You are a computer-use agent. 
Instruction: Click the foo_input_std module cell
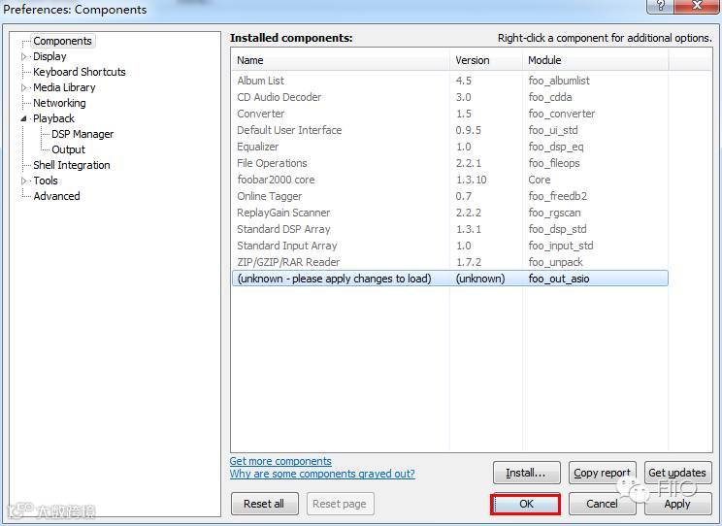(x=561, y=246)
